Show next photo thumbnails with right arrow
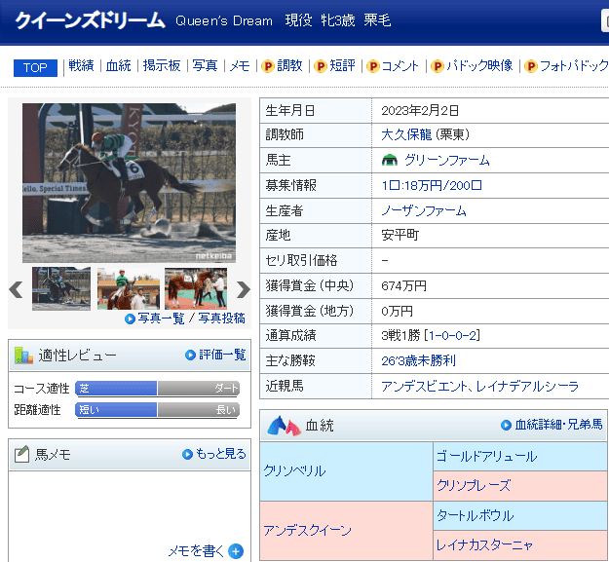The width and height of the screenshot is (609, 562). point(244,289)
